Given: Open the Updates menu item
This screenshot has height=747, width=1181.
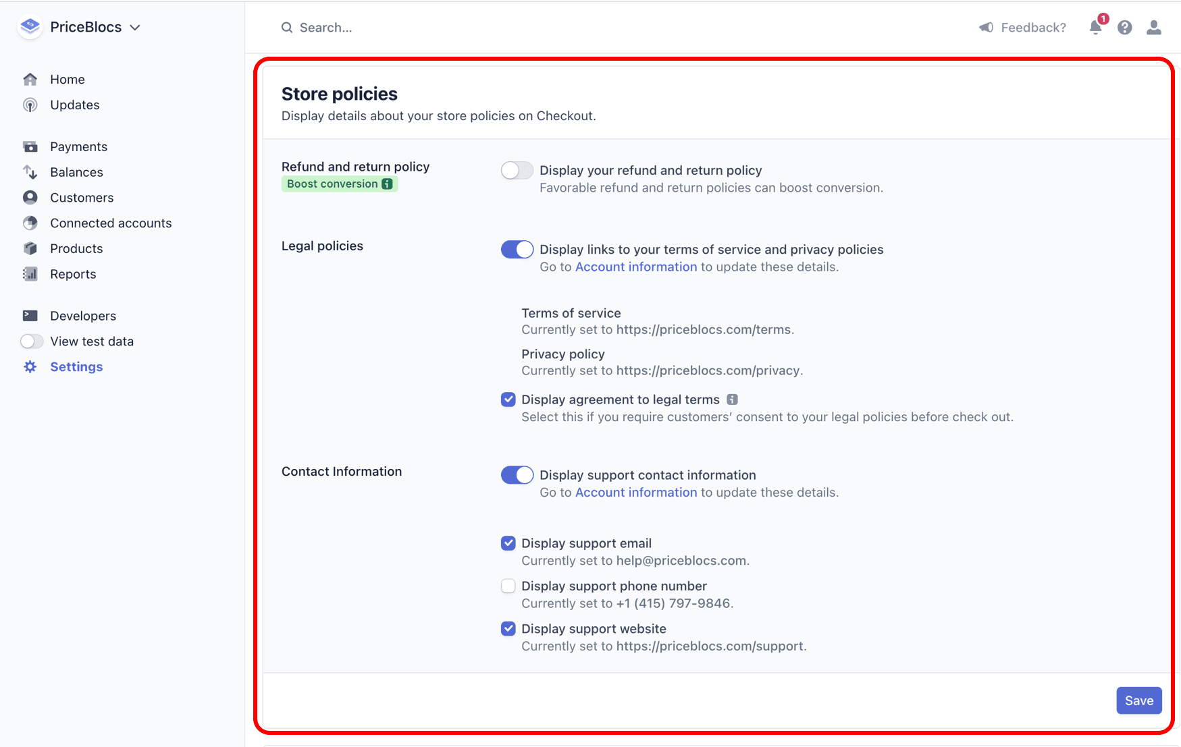Looking at the screenshot, I should click(x=74, y=105).
